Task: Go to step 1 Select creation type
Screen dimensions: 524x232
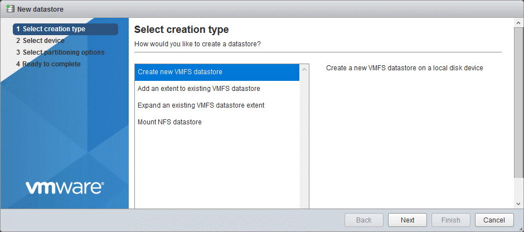Action: [x=65, y=29]
